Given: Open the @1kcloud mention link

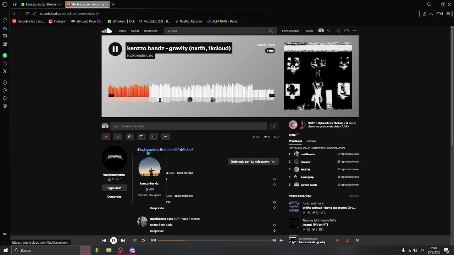Looking at the screenshot, I should 187,149.
